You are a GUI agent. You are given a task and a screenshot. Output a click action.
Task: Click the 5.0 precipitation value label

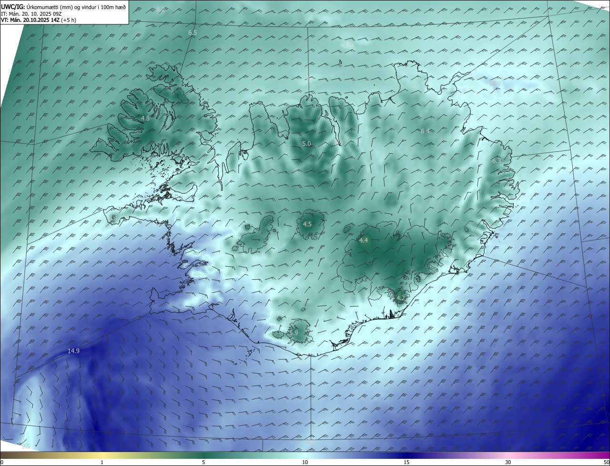point(306,143)
